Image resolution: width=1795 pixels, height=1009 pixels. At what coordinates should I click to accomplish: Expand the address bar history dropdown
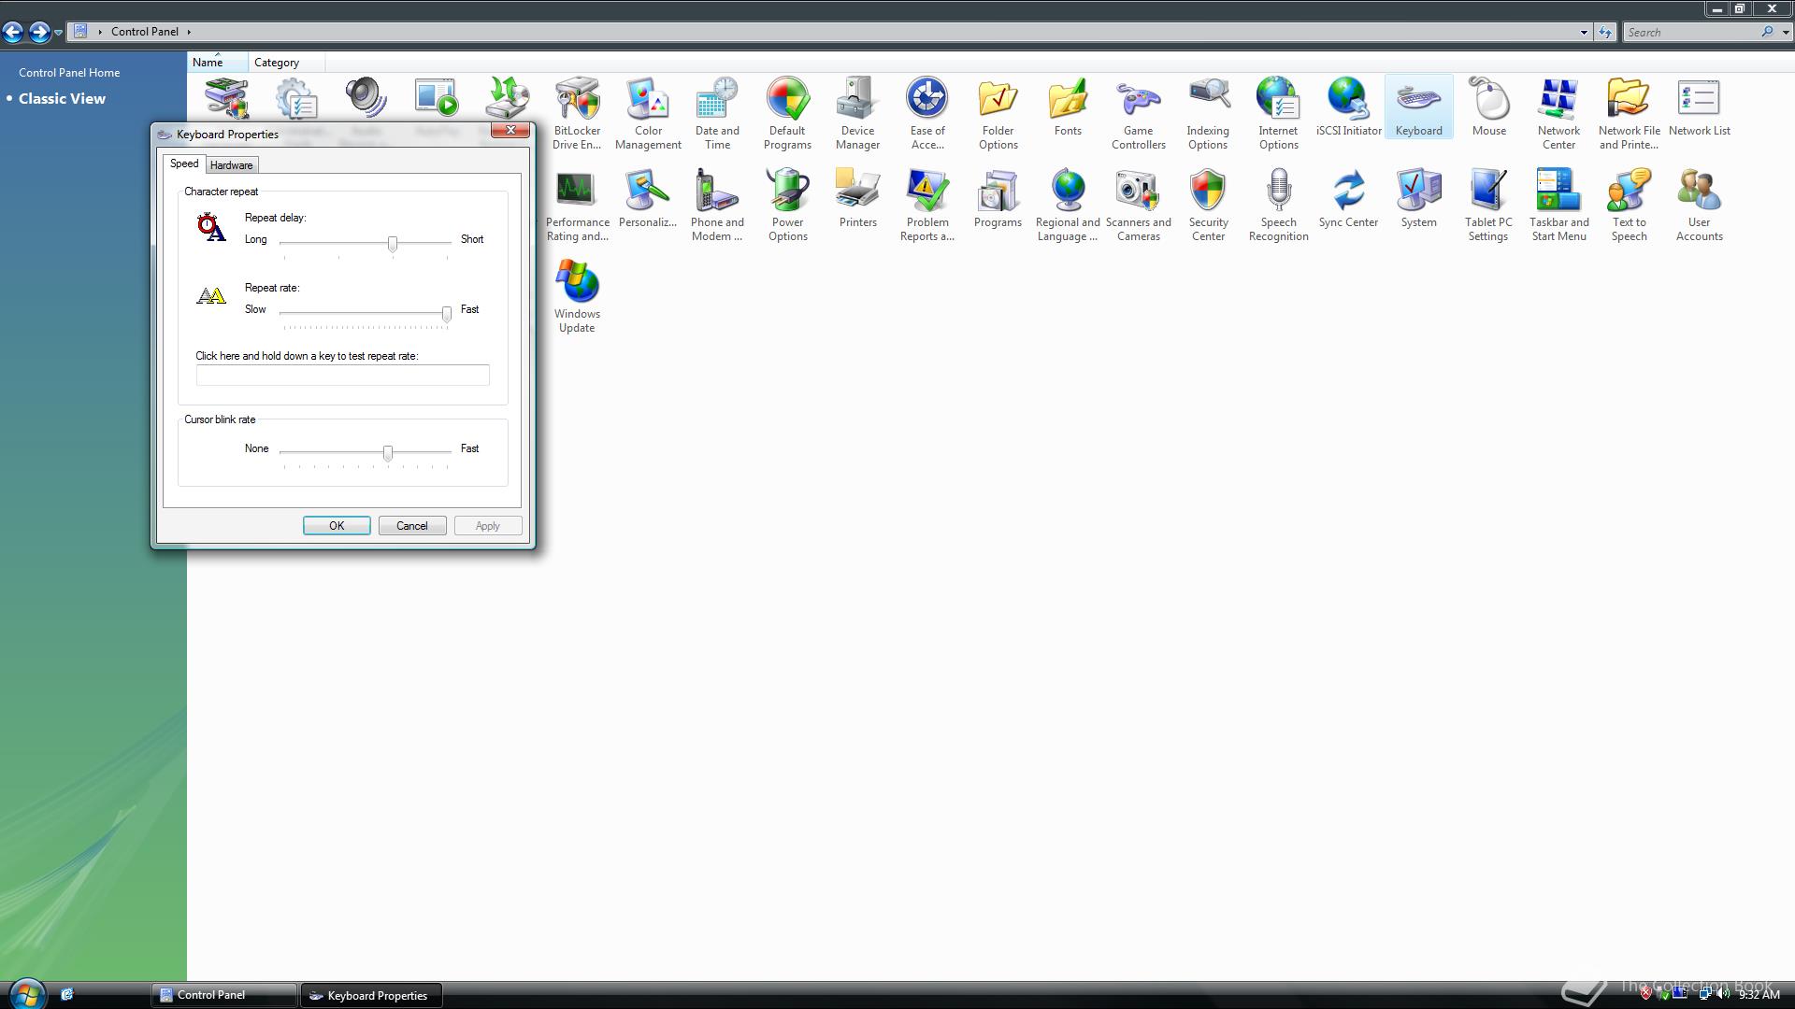point(1584,33)
